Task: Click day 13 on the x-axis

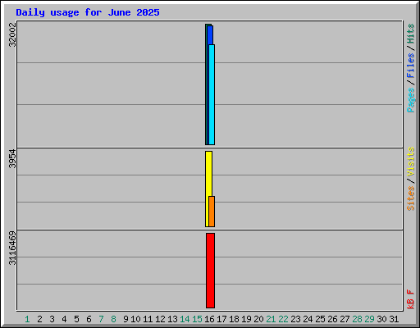Action: (172, 319)
